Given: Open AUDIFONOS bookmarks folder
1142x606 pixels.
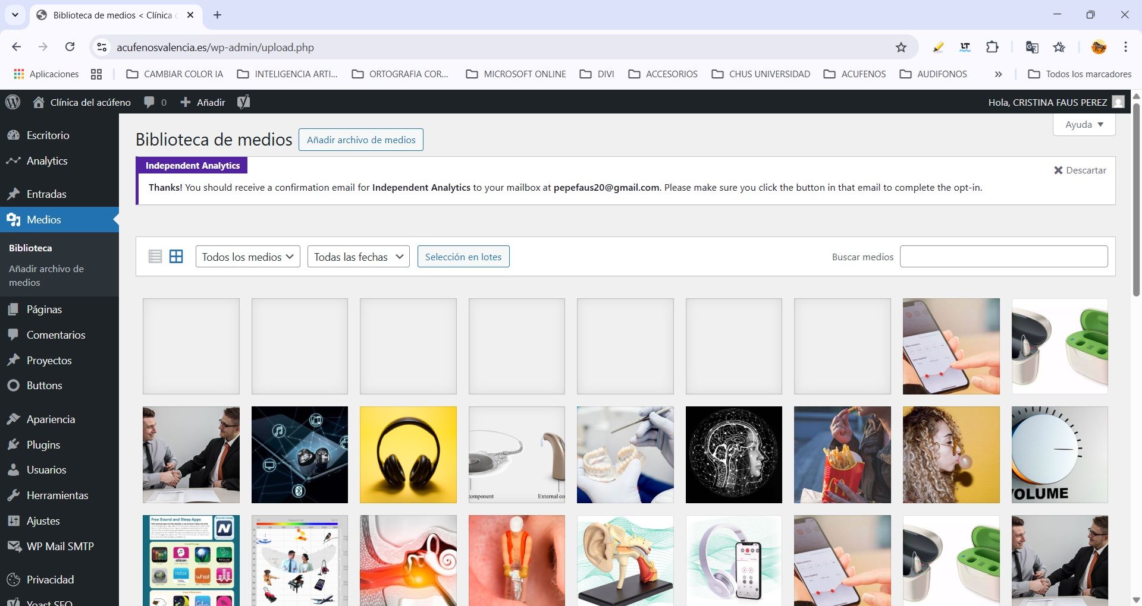Looking at the screenshot, I should 933,74.
